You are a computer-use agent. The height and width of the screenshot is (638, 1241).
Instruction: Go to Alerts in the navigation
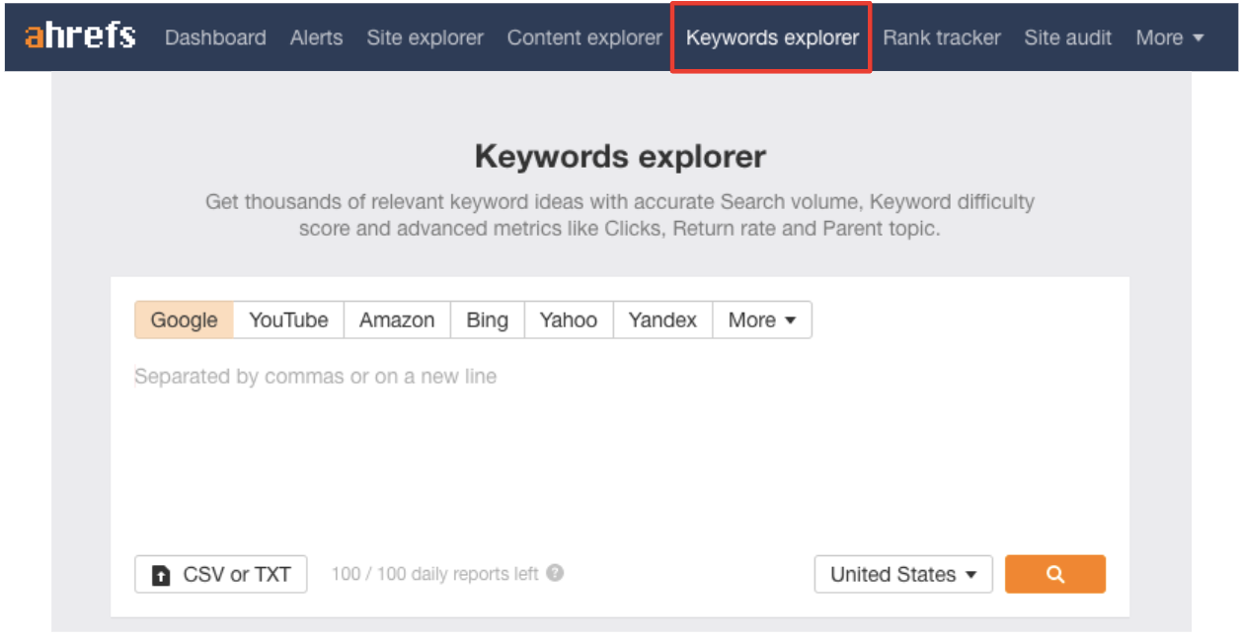tap(316, 37)
